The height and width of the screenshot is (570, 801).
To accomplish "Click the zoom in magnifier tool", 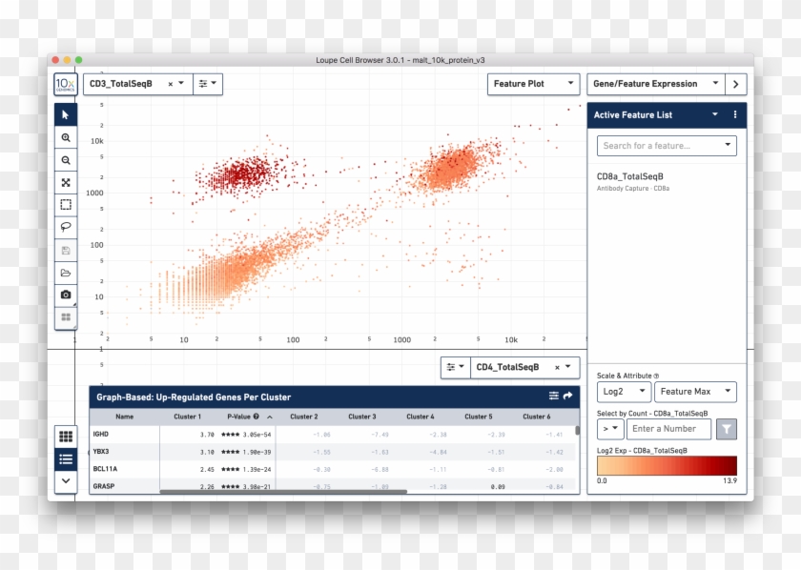I will coord(65,137).
